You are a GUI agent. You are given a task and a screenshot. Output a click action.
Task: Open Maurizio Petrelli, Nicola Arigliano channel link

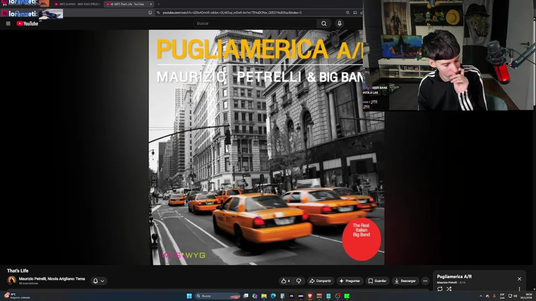52,279
